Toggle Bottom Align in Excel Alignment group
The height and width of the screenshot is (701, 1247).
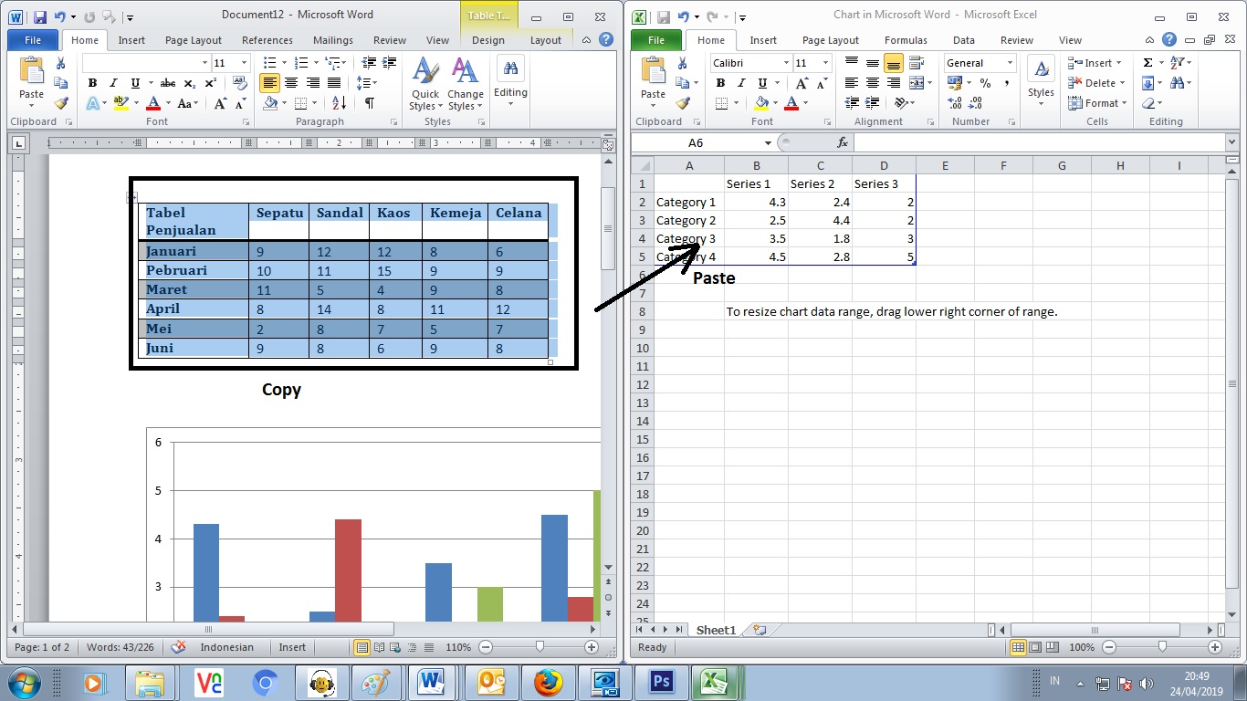coord(894,63)
